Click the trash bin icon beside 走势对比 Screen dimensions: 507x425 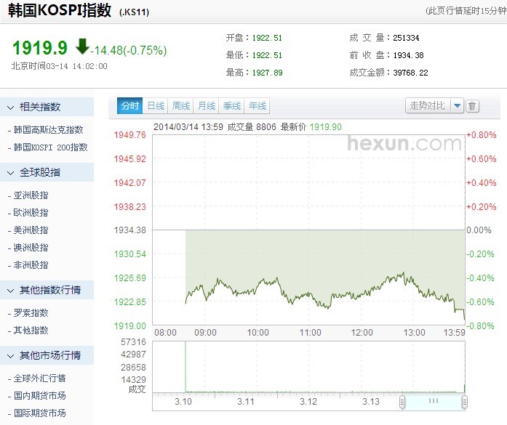(x=472, y=106)
